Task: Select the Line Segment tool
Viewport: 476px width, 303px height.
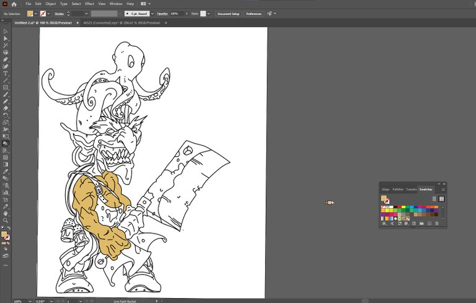Action: 6,81
